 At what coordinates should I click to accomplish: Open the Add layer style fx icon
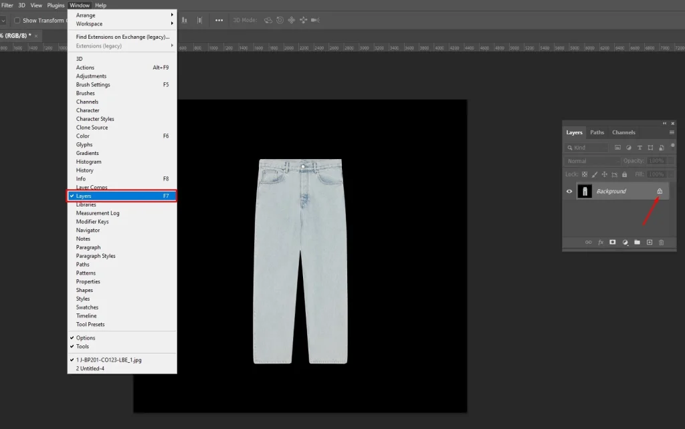pyautogui.click(x=601, y=242)
